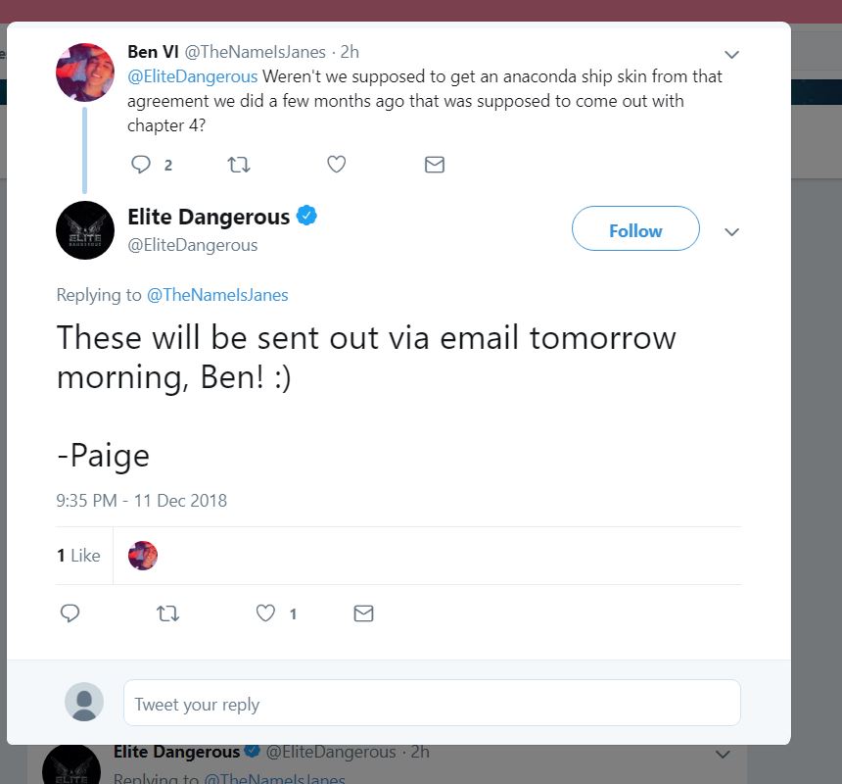Screen dimensions: 842x784
Task: Retweet the Elite Dangerous reply tweet
Action: [167, 613]
